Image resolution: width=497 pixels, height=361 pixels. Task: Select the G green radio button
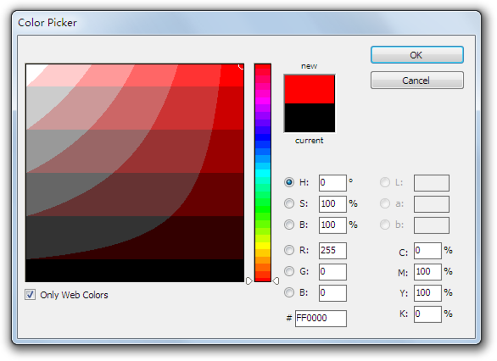pyautogui.click(x=289, y=271)
